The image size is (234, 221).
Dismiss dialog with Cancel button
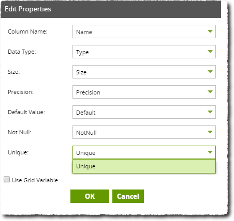click(128, 196)
